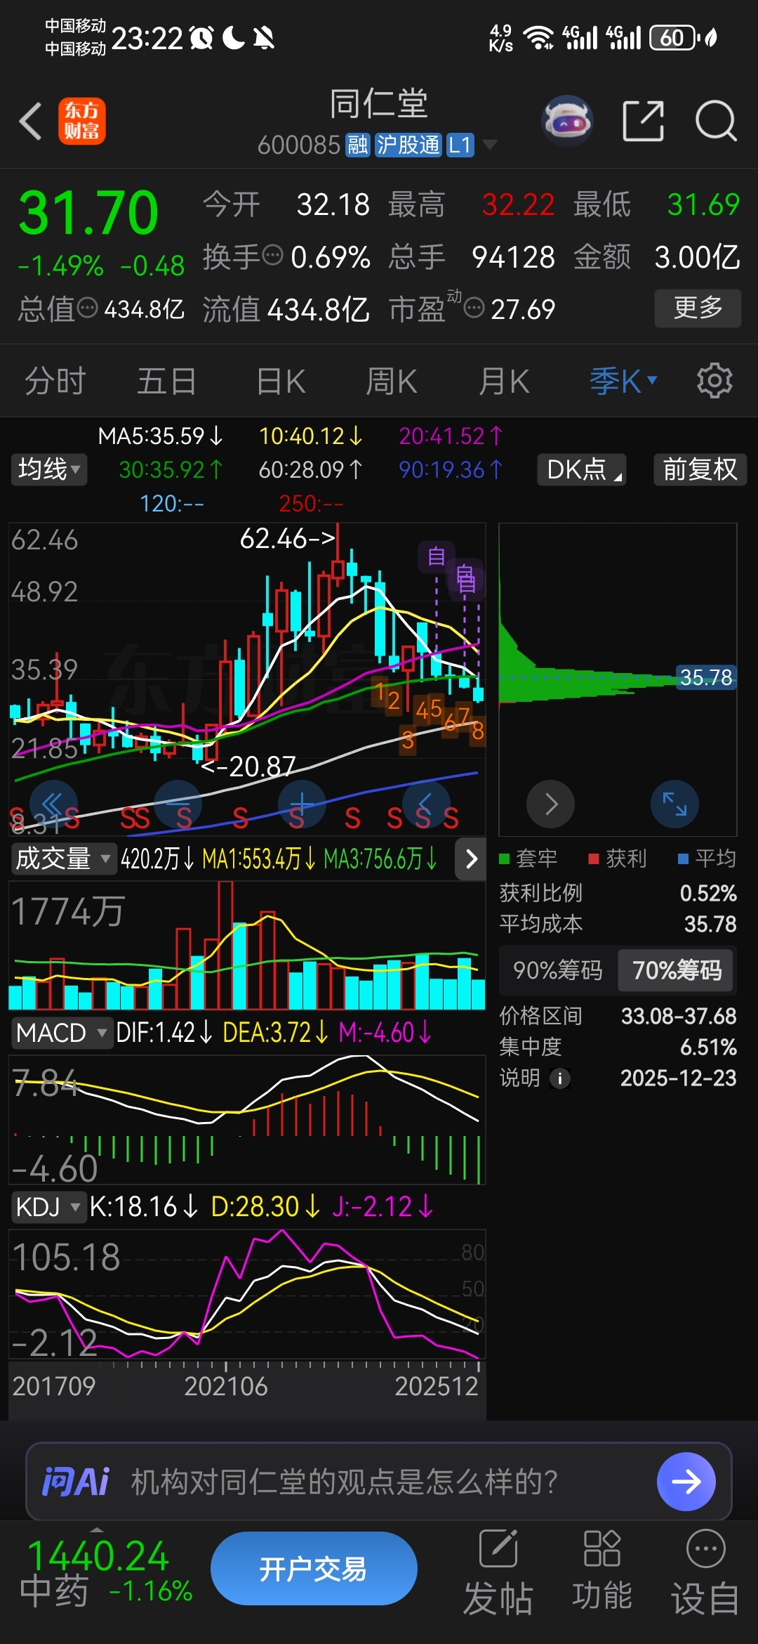758x1644 pixels.
Task: Zoom out the chart with minus control
Action: [x=178, y=804]
